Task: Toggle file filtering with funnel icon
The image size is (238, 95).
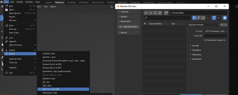Action: click(214, 18)
